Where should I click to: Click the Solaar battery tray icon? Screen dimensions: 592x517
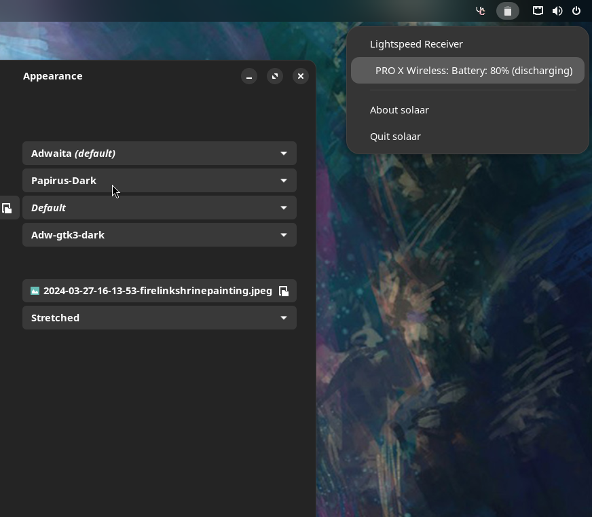(507, 11)
